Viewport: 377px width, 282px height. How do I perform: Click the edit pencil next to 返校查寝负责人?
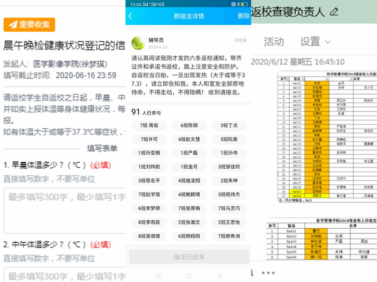[x=334, y=11]
